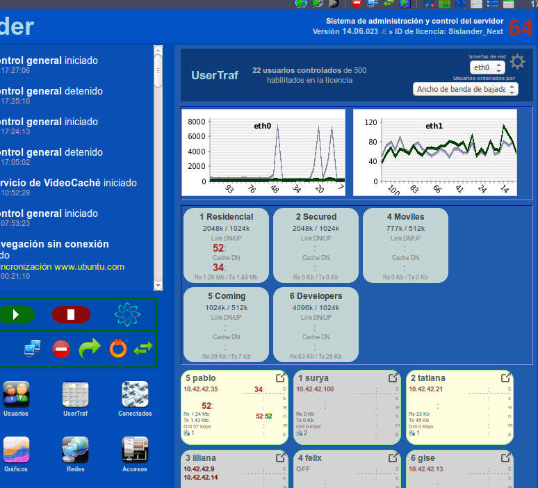Click IP address 10.42.42.14
The height and width of the screenshot is (488, 538).
pos(201,477)
